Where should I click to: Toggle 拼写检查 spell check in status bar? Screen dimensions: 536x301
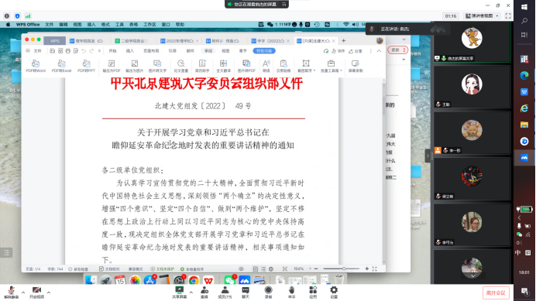click(x=78, y=269)
